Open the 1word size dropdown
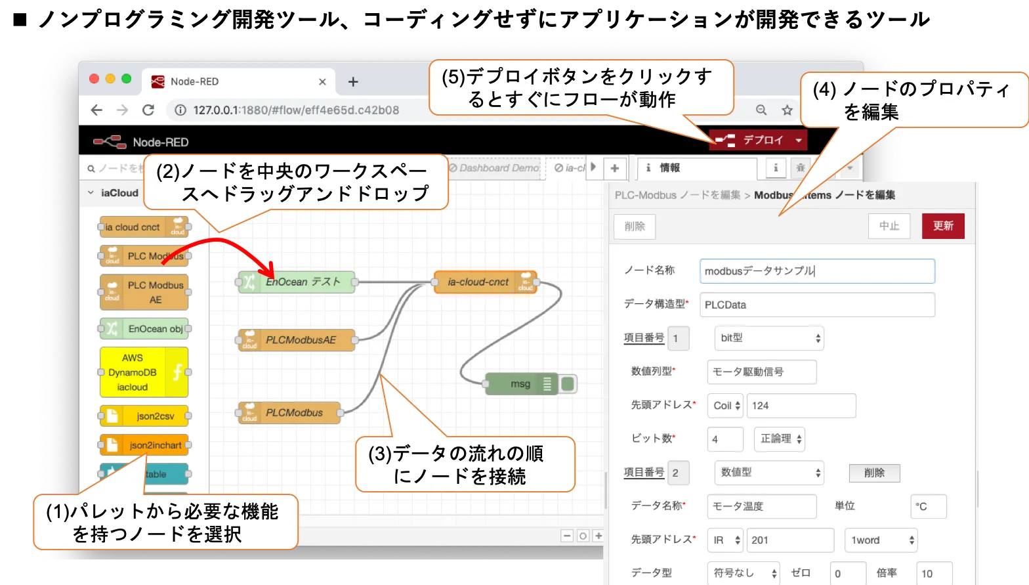Image resolution: width=1029 pixels, height=585 pixels. pyautogui.click(x=881, y=540)
